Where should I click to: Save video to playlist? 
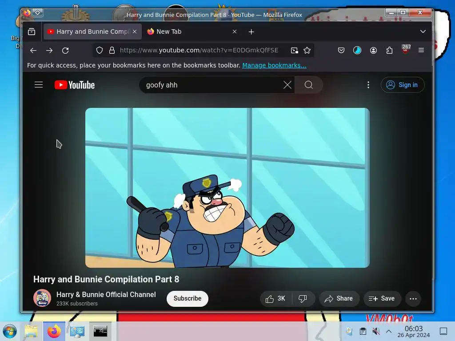point(382,299)
